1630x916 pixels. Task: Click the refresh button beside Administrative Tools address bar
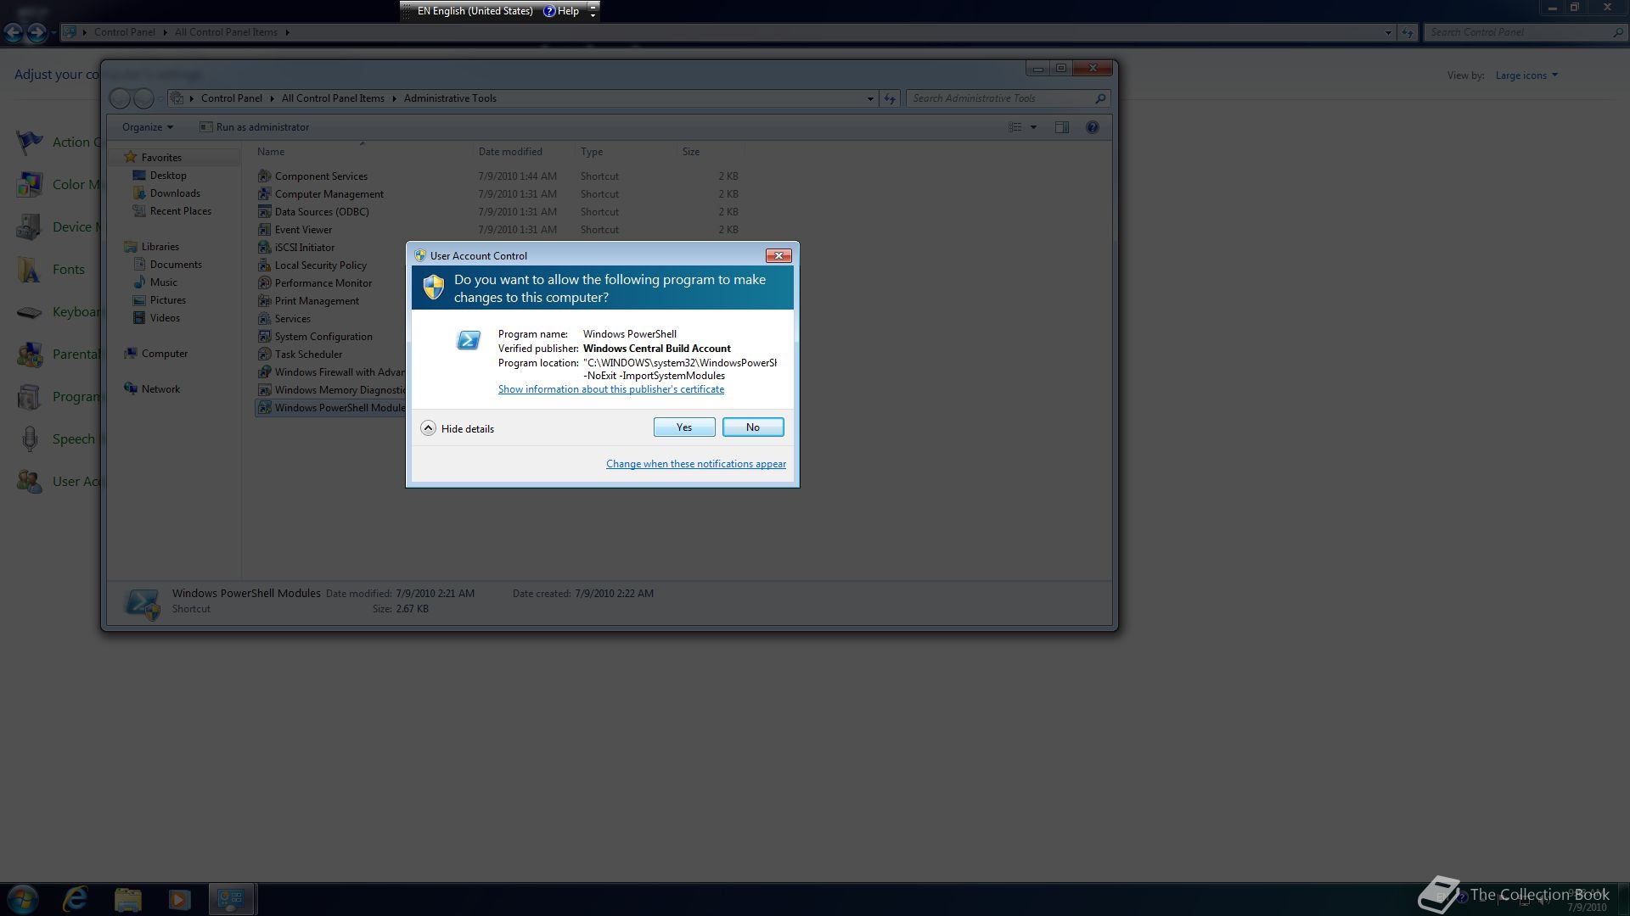890,98
